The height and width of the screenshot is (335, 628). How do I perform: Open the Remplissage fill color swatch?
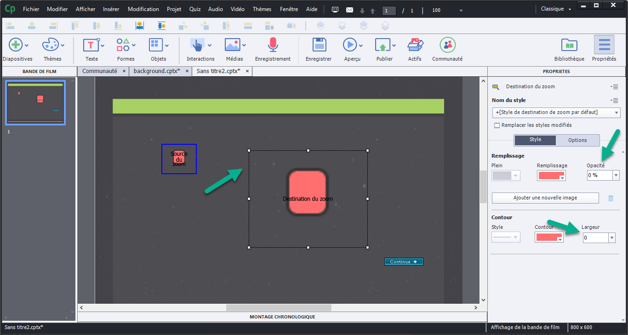click(x=551, y=175)
